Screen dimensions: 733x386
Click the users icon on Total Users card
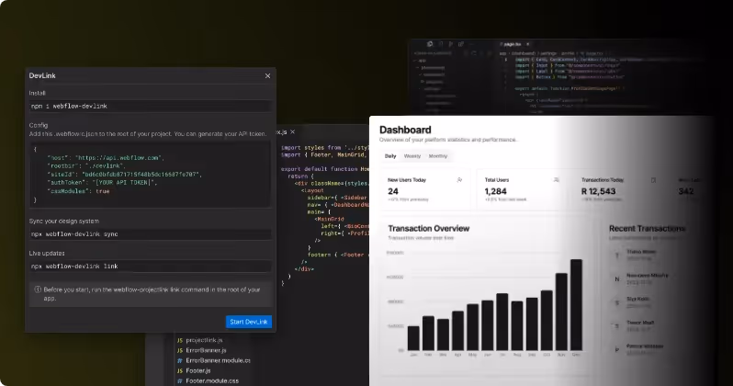557,179
